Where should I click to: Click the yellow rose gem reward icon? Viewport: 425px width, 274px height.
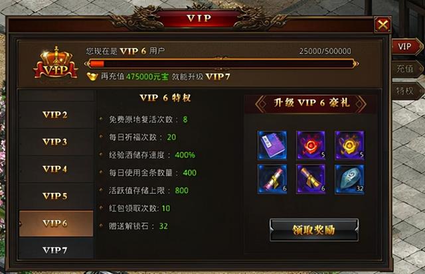pos(349,145)
